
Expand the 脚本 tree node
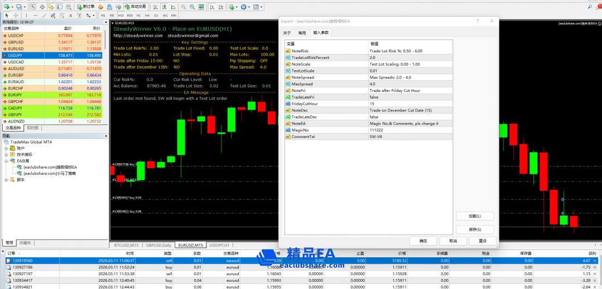pos(6,179)
